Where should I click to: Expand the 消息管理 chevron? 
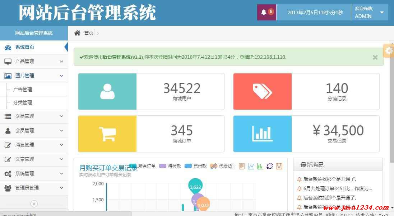click(61, 145)
